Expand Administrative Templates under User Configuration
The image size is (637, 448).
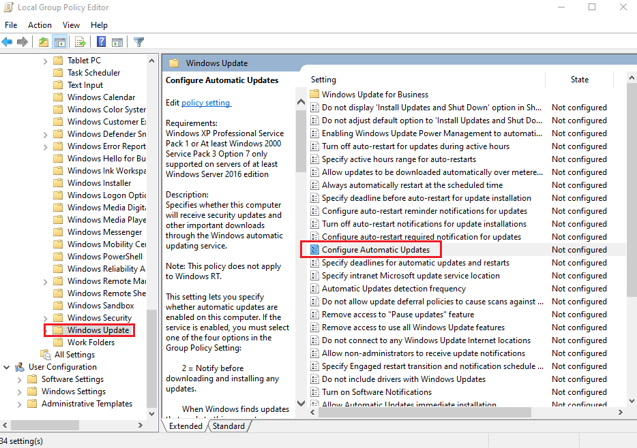click(x=19, y=404)
